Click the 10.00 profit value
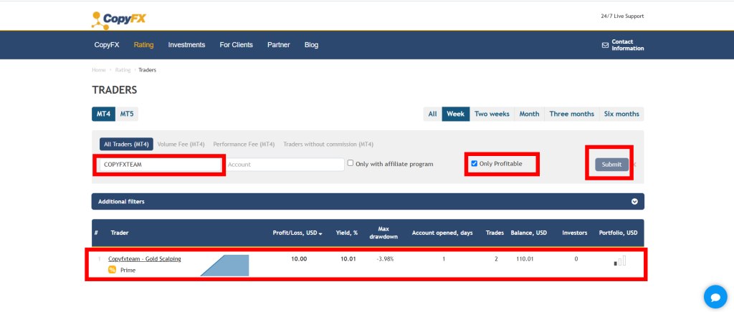This screenshot has height=312, width=734. [x=299, y=259]
